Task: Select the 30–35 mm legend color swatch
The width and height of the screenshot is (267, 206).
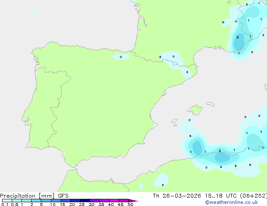Action: tap(95, 201)
